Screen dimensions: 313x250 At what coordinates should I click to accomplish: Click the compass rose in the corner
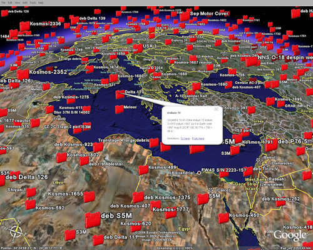pos(16,232)
